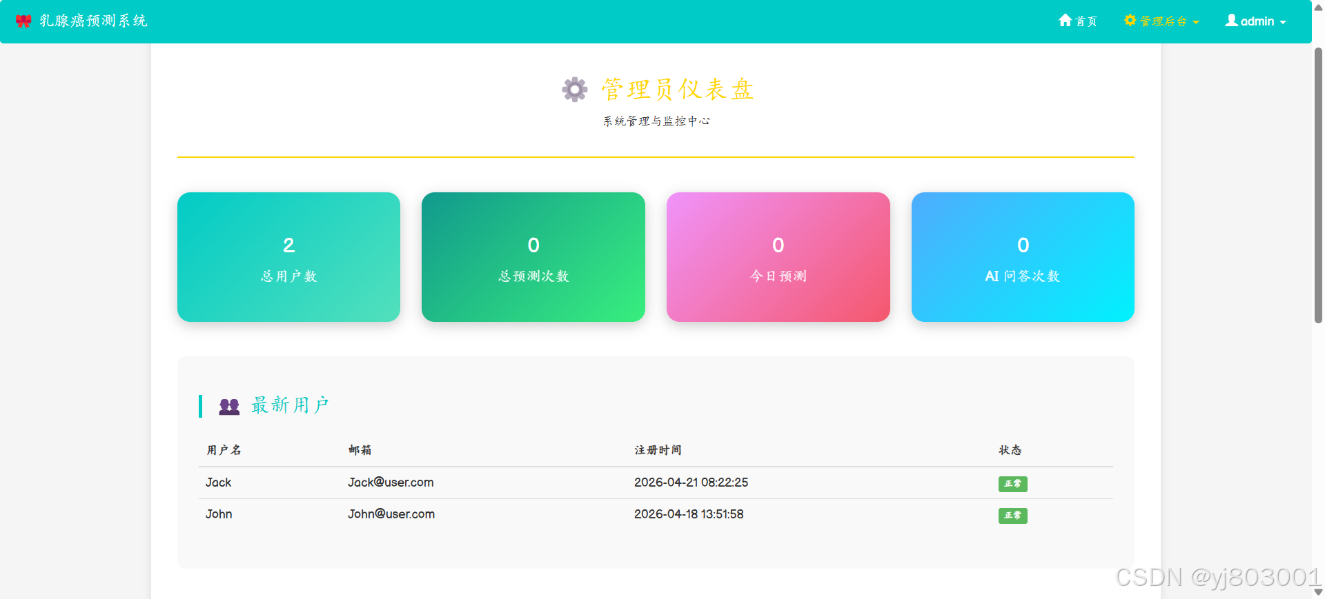Click the 系统管理与监控中心 subtitle
The height and width of the screenshot is (599, 1325).
tap(656, 121)
